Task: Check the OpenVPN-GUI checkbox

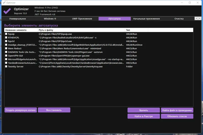Action: (6, 56)
